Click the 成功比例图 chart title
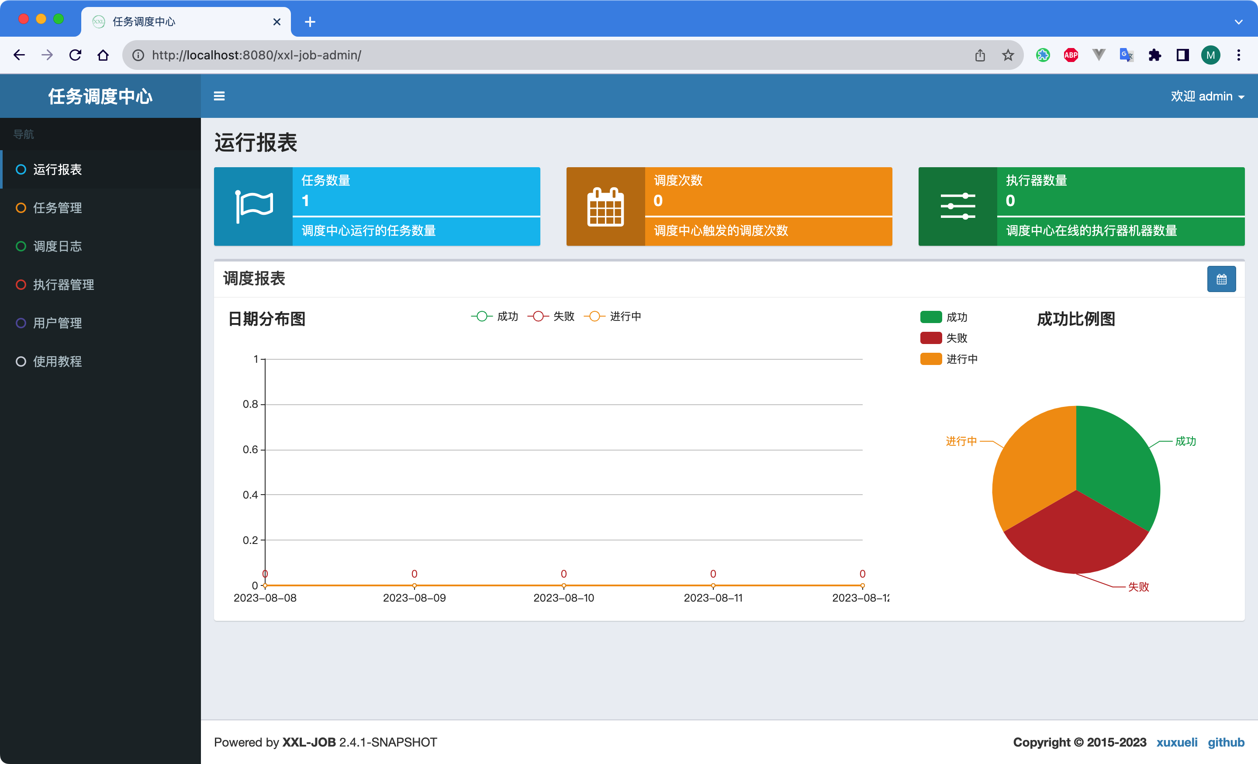Image resolution: width=1258 pixels, height=764 pixels. 1076,319
